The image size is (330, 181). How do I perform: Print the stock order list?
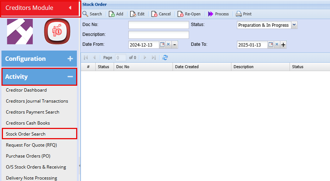pyautogui.click(x=244, y=14)
